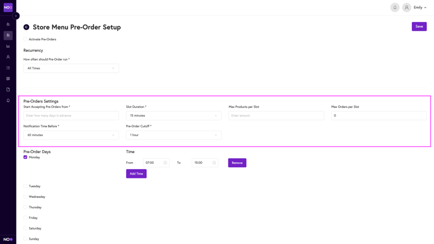Screen dimensions: 434x244
Task: Open the Emily account menu
Action: point(420,8)
